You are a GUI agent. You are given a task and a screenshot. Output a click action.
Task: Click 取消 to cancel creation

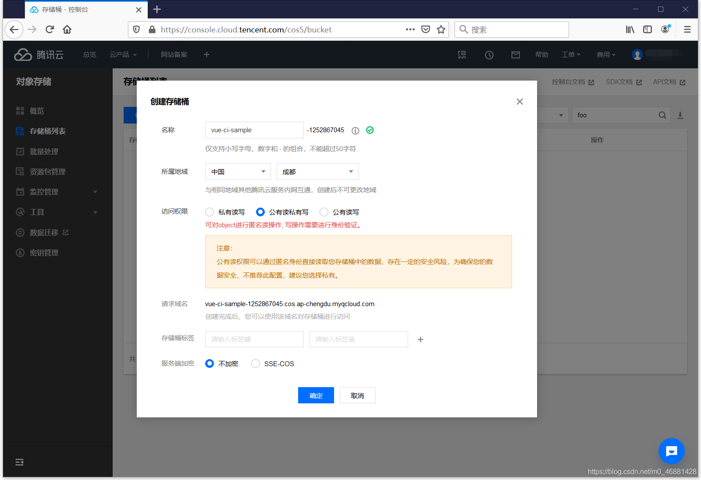point(358,395)
